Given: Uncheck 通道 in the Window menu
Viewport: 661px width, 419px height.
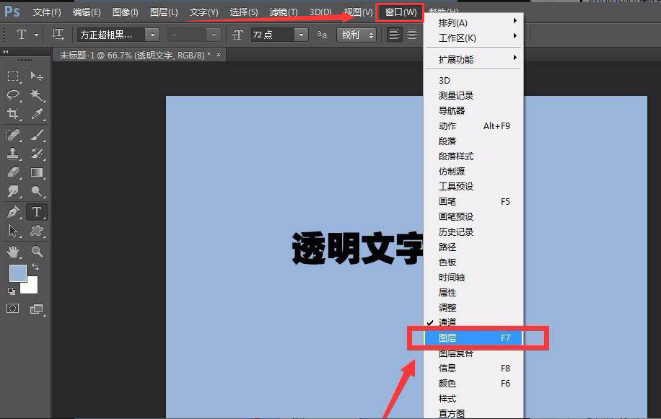Looking at the screenshot, I should (x=449, y=322).
